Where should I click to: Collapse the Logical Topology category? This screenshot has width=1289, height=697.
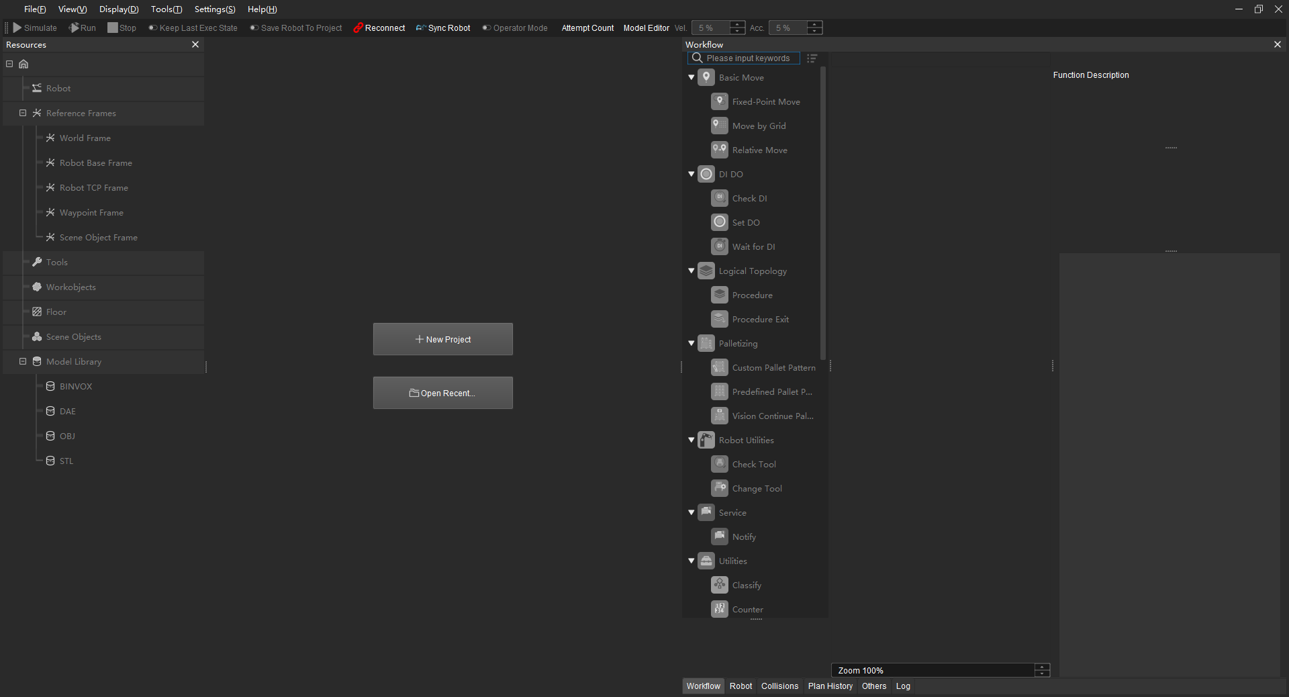coord(691,271)
